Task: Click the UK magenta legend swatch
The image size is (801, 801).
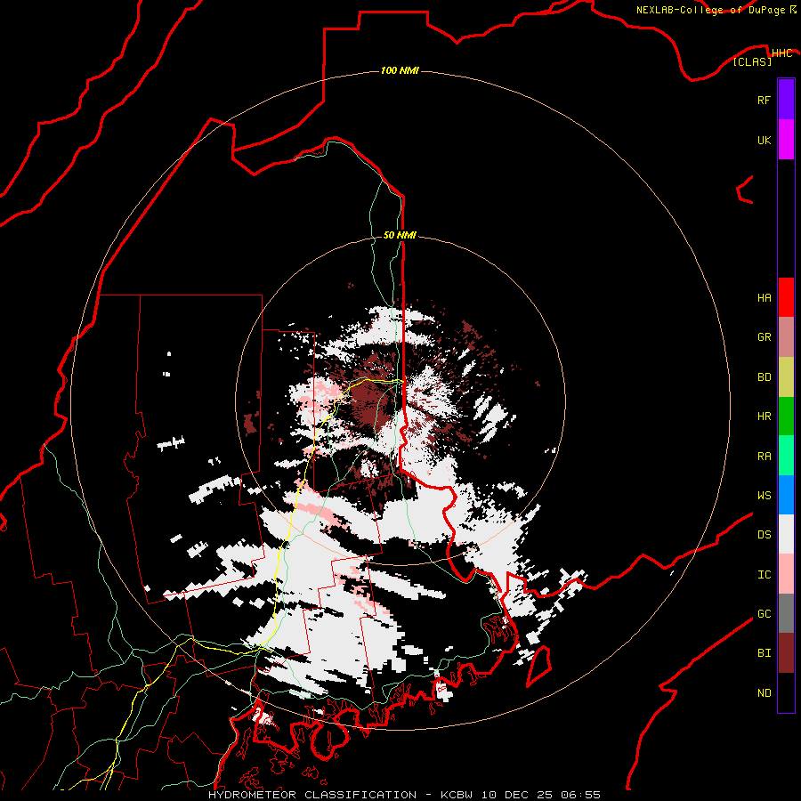Action: point(786,140)
